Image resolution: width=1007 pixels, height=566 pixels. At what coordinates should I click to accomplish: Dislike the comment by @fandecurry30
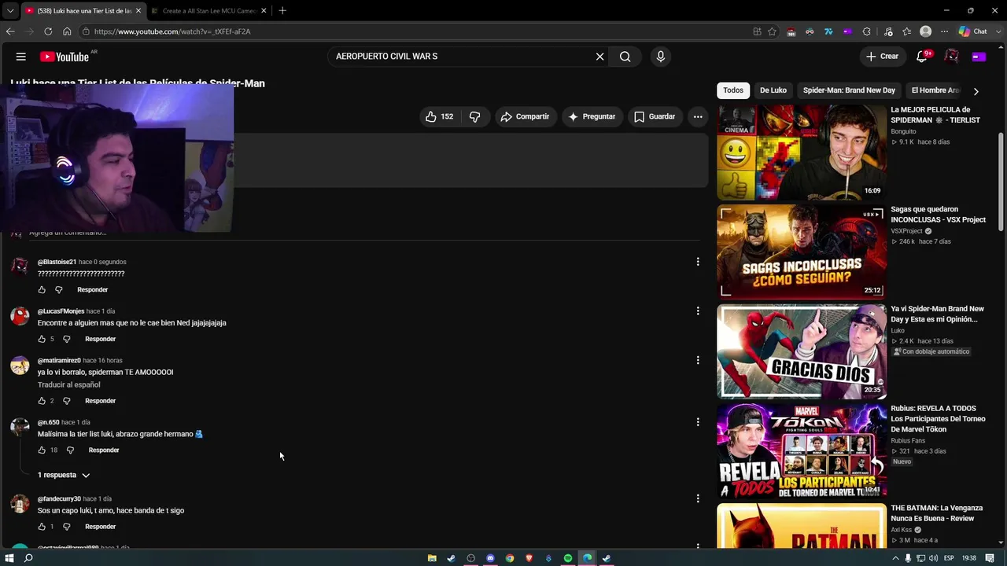(x=66, y=527)
